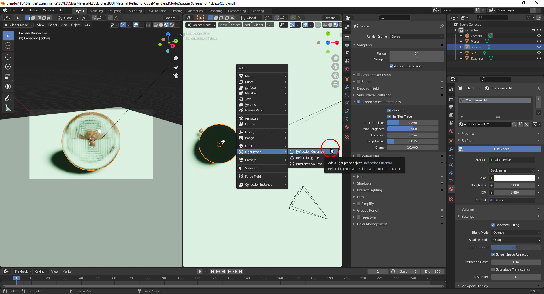Pin the Scene properties editor
Screen dimensions: 544x294
click(x=441, y=26)
